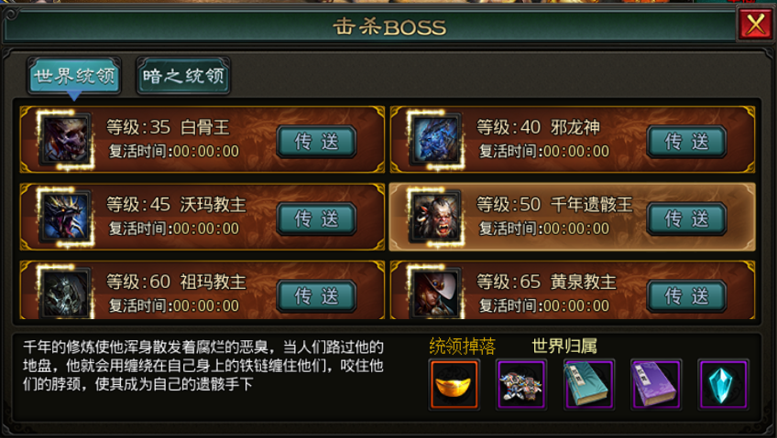Click the gold ingot drop item

tap(454, 385)
